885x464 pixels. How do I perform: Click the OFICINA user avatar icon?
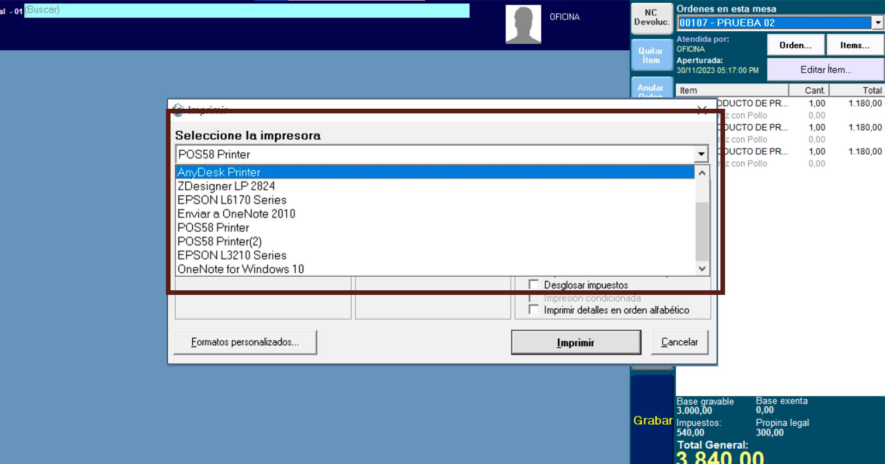[523, 24]
